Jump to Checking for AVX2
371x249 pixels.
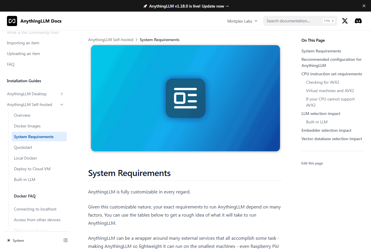coord(323,82)
